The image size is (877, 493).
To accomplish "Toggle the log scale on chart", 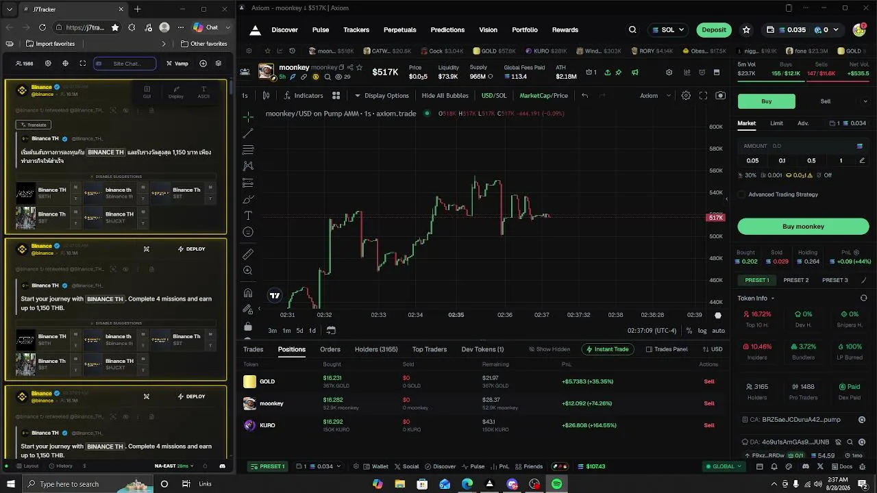I will 702,331.
